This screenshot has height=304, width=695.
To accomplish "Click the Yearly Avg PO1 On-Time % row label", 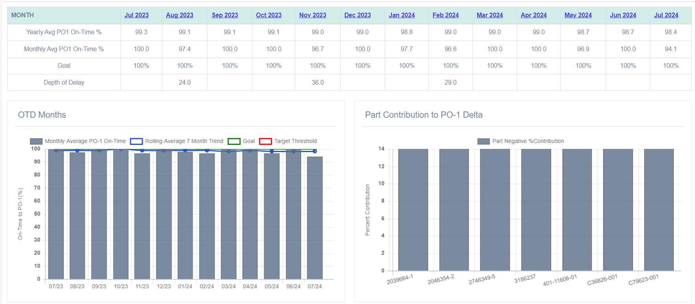I will pos(64,32).
